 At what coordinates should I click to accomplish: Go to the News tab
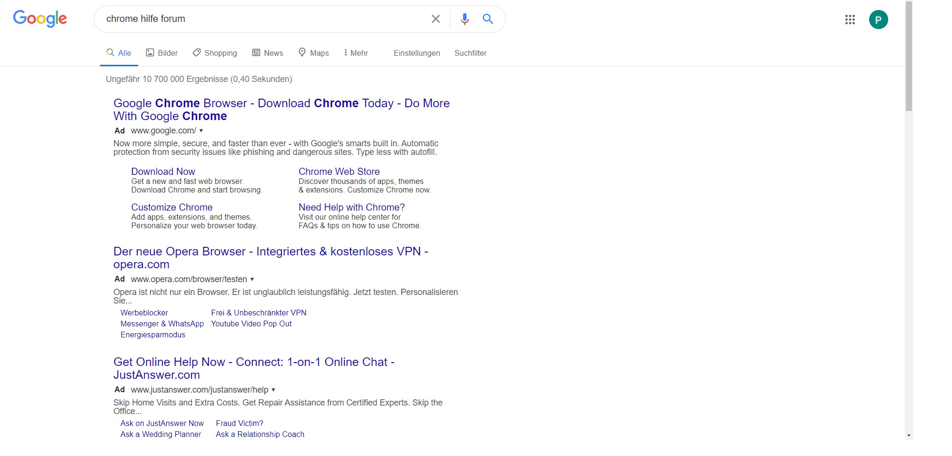[268, 53]
